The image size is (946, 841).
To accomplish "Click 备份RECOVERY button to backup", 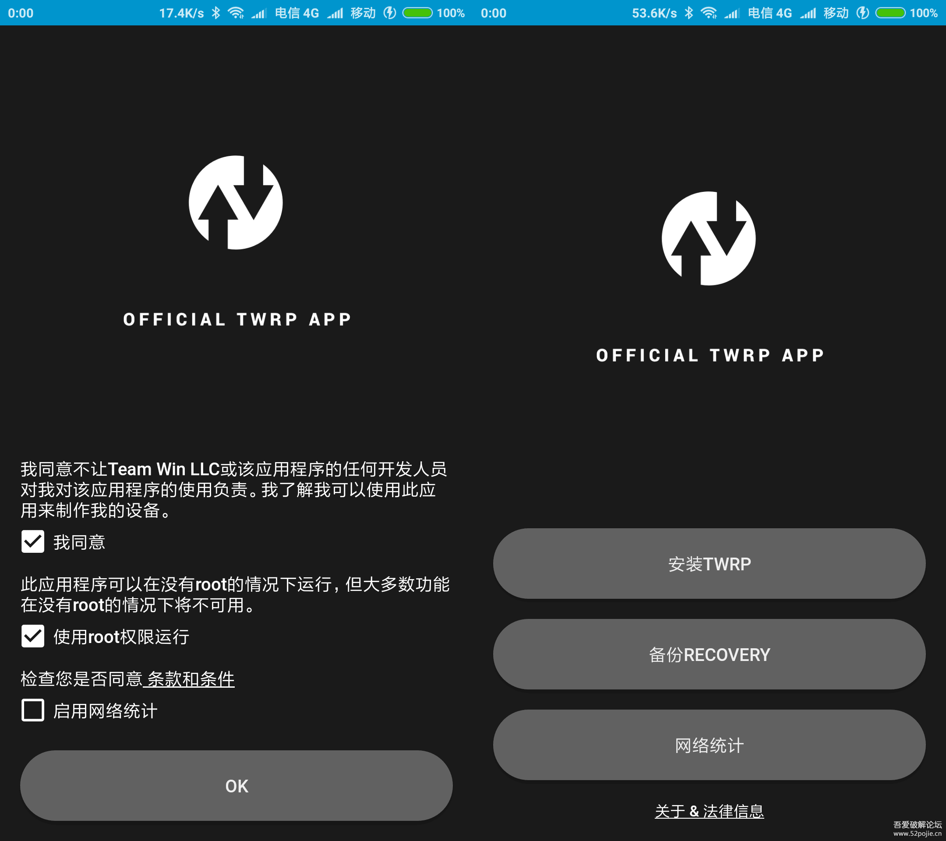I will (709, 654).
